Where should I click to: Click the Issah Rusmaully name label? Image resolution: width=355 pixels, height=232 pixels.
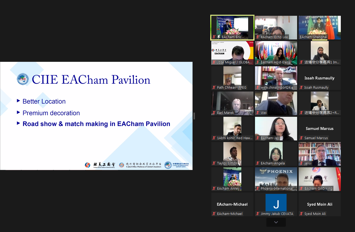click(316, 88)
